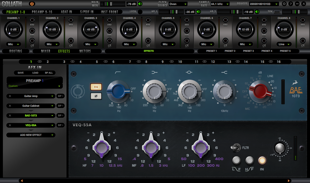310x183 pixels.
Task: Open Channel 8 Line input type dropdown
Action: click(284, 44)
